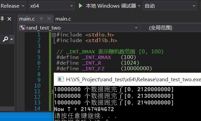The width and height of the screenshot is (201, 121).
Task: Click console line ending 2120000000]
Action: (x=114, y=90)
